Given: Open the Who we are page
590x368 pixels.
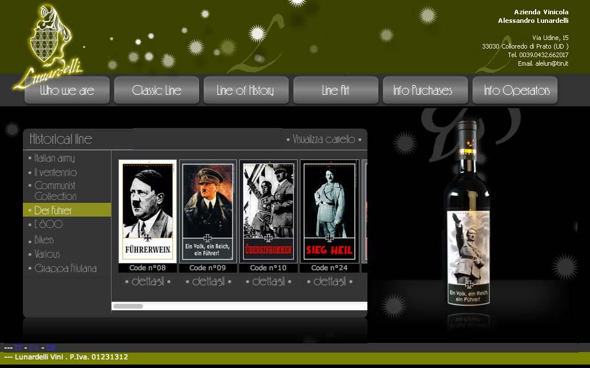Looking at the screenshot, I should (x=67, y=90).
